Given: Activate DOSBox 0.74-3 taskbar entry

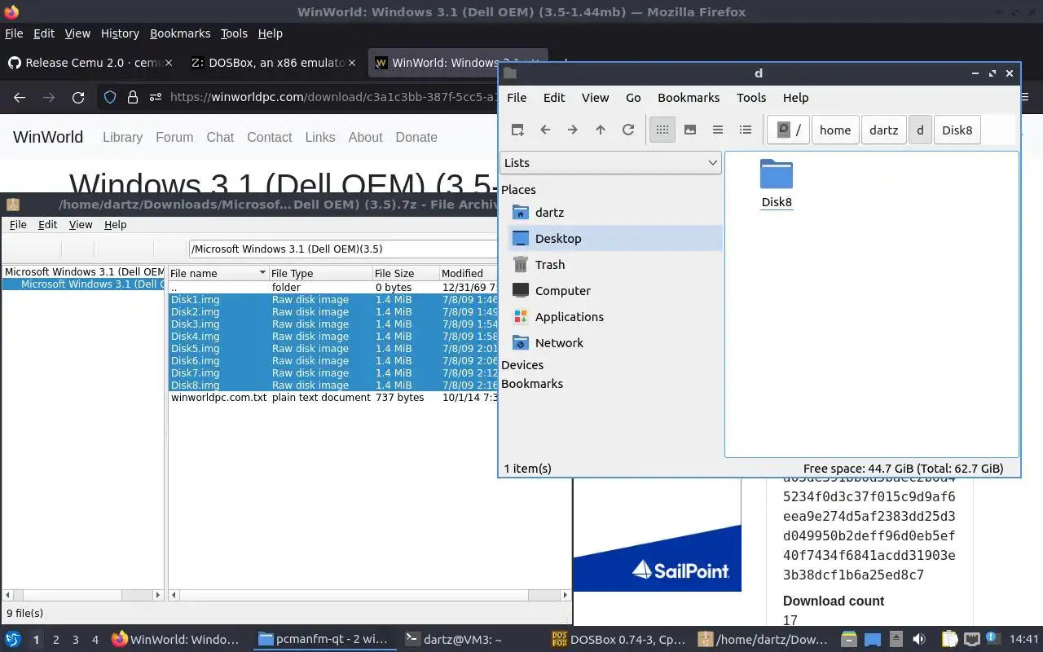Looking at the screenshot, I should pos(619,640).
